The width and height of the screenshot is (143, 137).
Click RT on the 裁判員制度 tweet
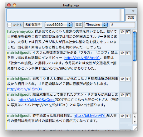tap(128, 116)
